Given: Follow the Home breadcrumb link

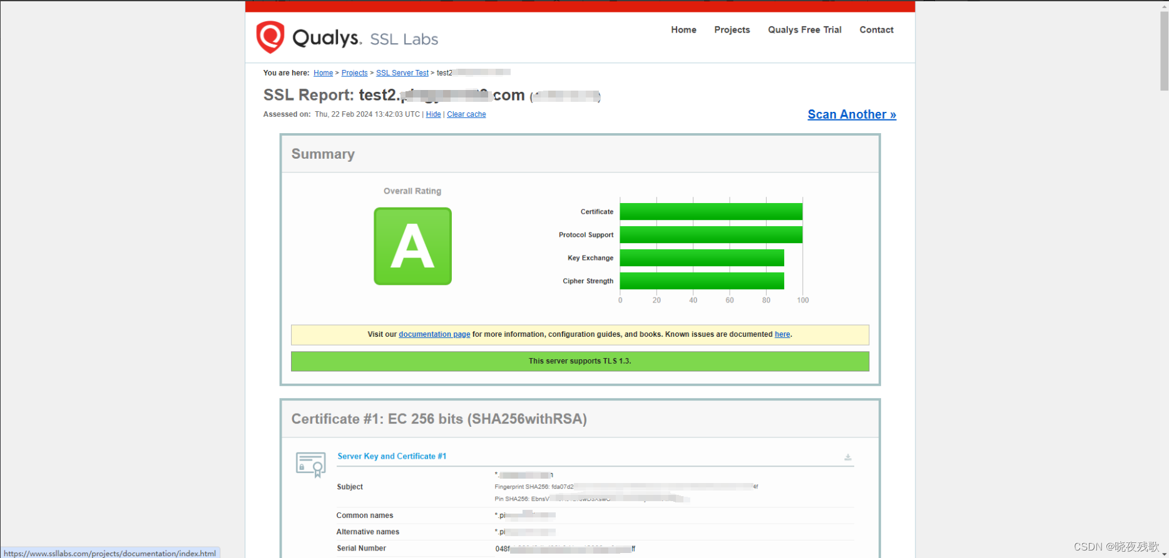Looking at the screenshot, I should pos(323,73).
